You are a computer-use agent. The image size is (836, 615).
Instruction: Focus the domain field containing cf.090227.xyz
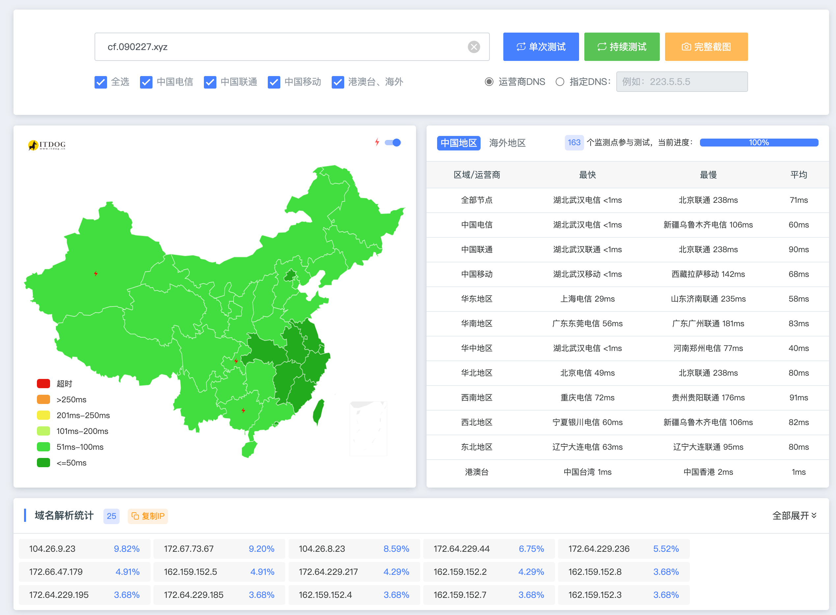point(292,47)
